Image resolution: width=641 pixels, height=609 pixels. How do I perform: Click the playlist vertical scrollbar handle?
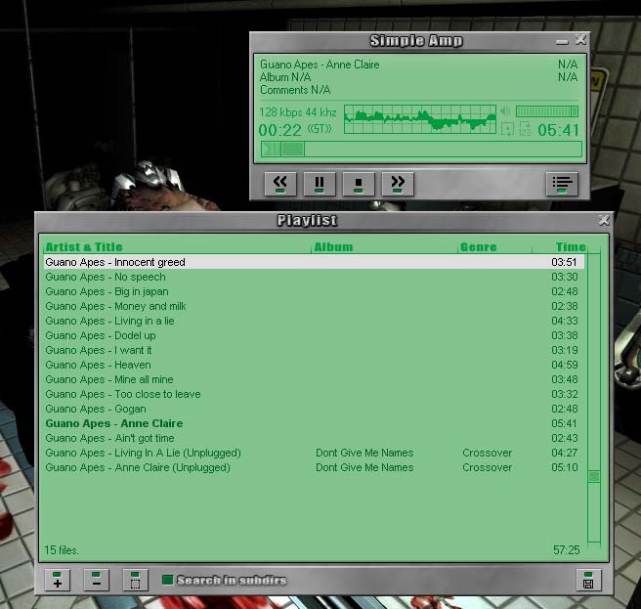(593, 476)
